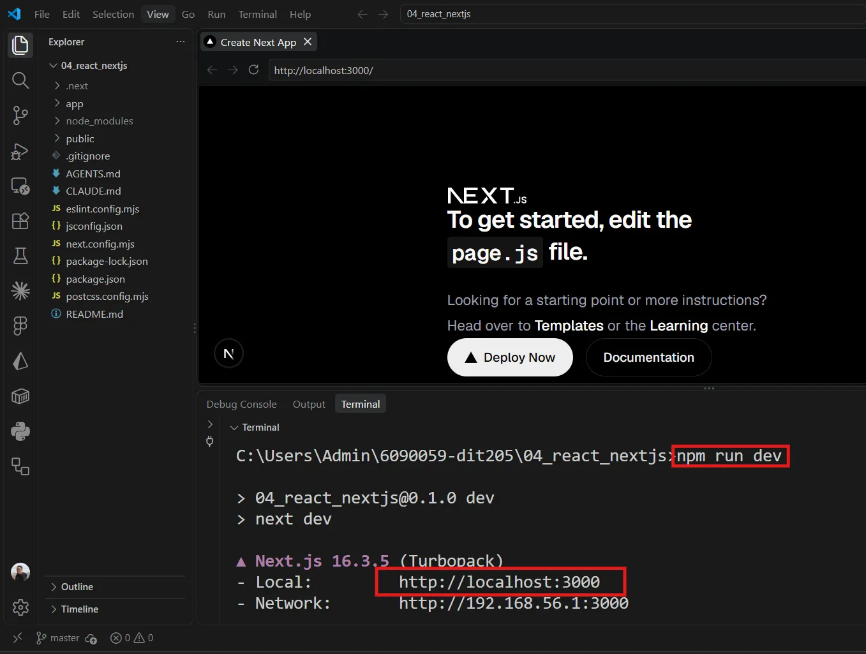Click the Deploy Now button
866x654 pixels.
point(510,357)
